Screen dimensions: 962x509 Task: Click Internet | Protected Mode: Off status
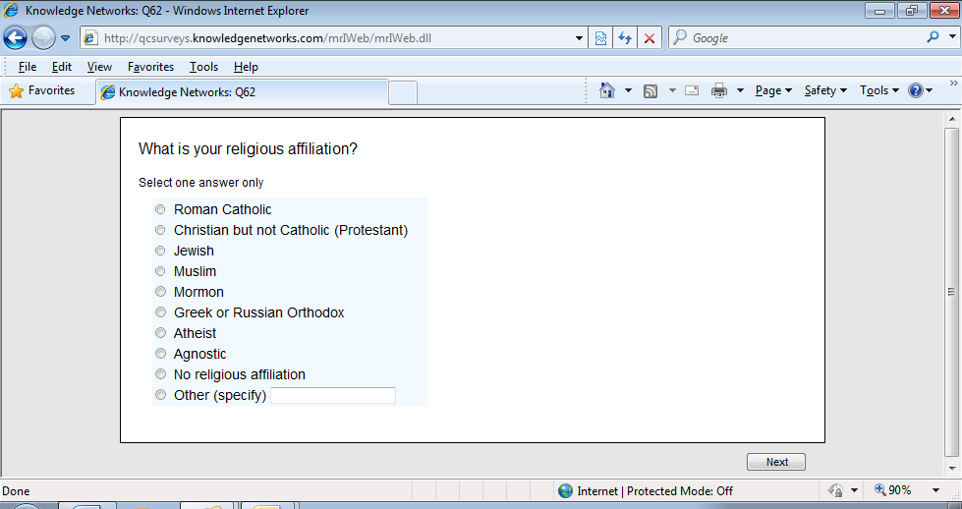(x=654, y=490)
